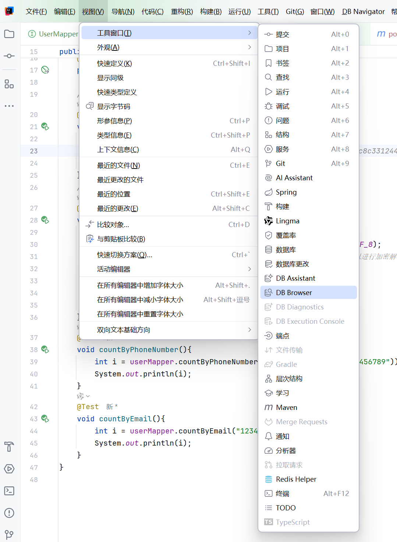This screenshot has height=542, width=397.
Task: Open the Git tool in left sidebar
Action: (9, 534)
